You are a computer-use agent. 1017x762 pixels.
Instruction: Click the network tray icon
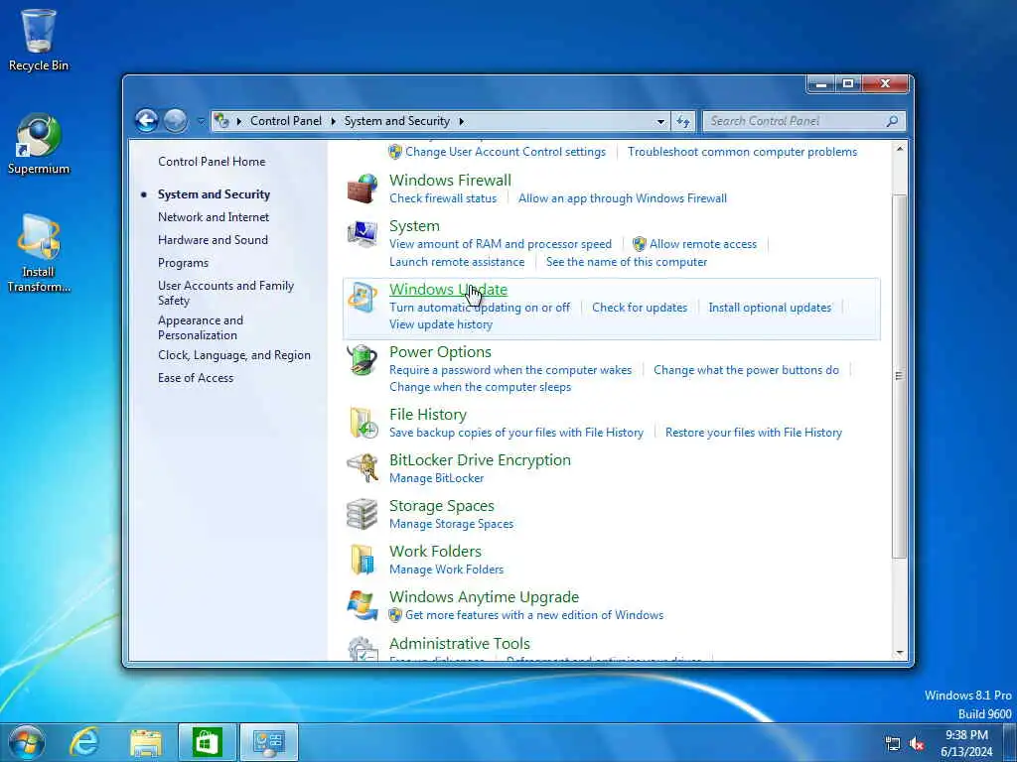point(893,744)
